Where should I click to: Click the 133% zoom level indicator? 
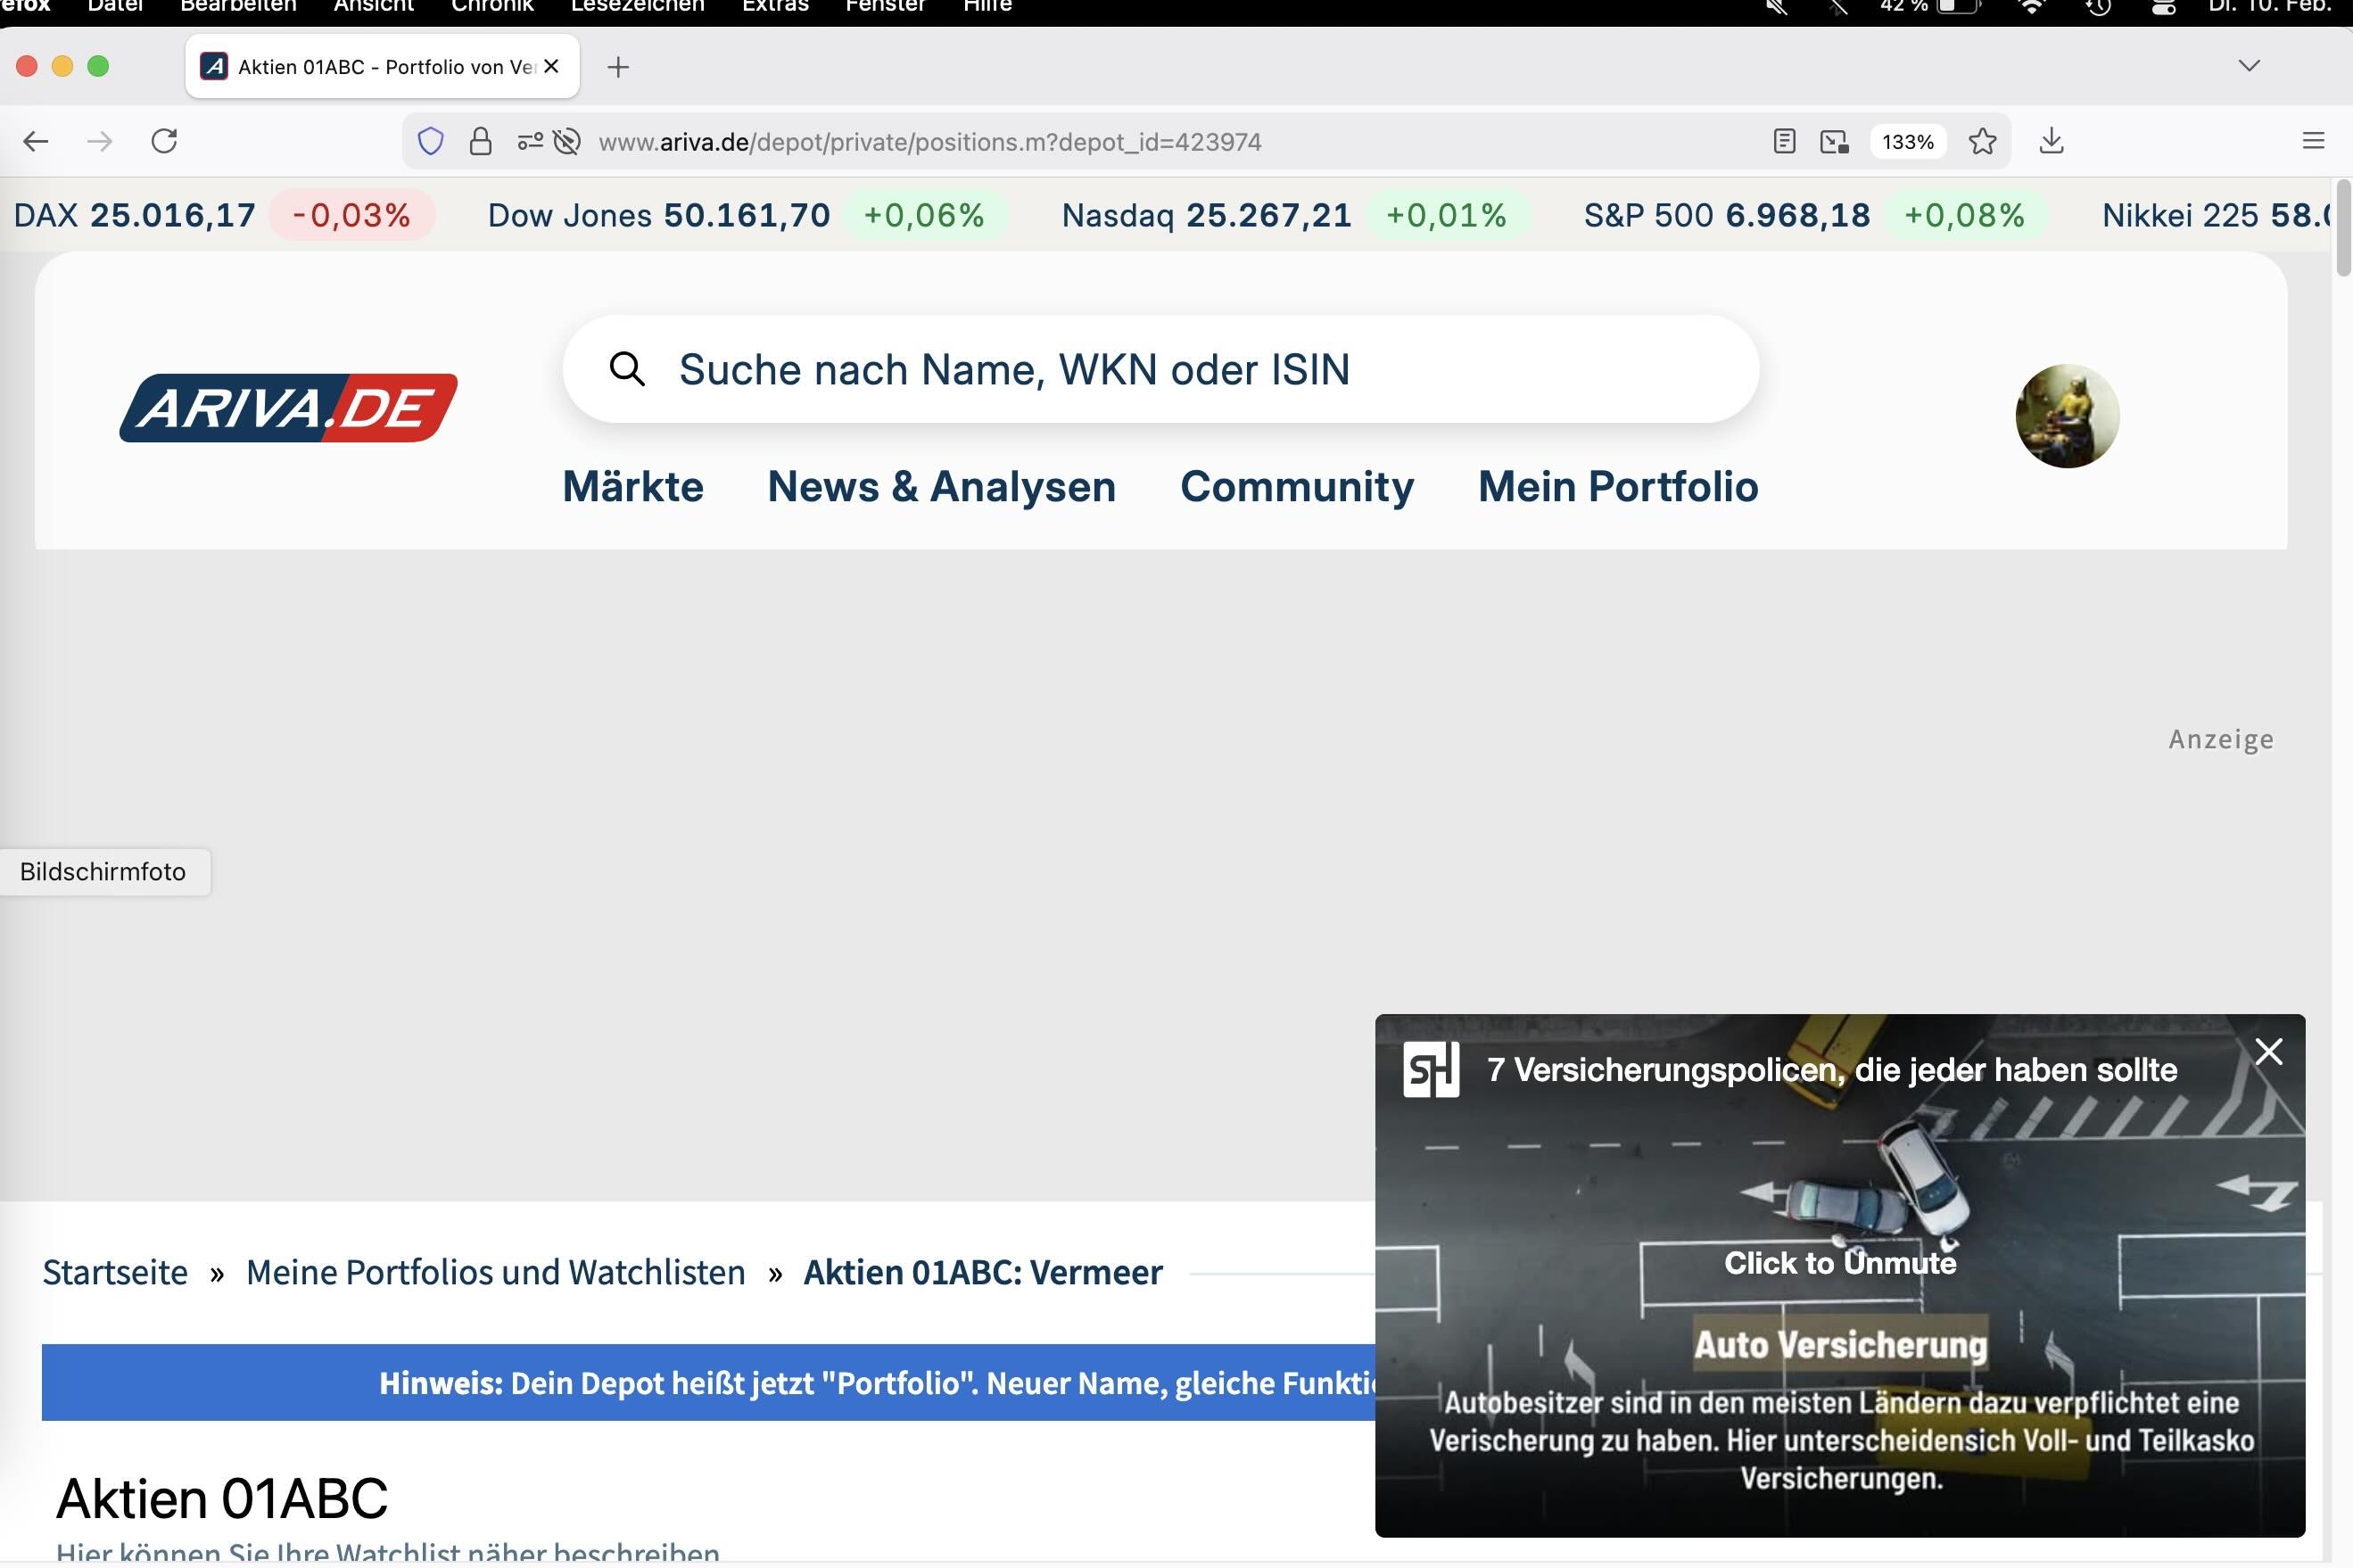point(1907,141)
